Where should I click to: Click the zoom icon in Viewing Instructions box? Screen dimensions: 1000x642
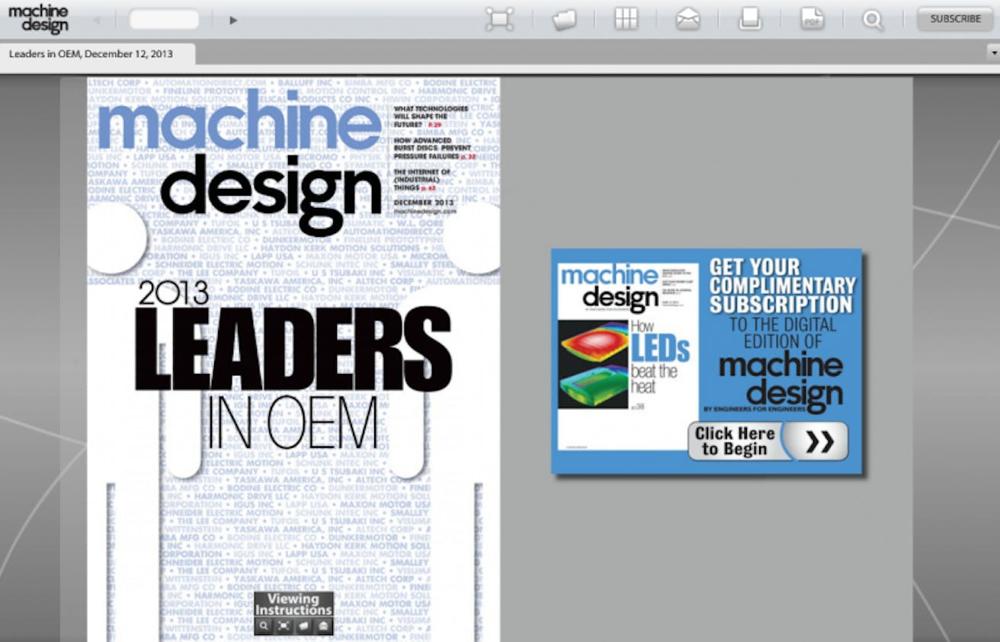[264, 626]
